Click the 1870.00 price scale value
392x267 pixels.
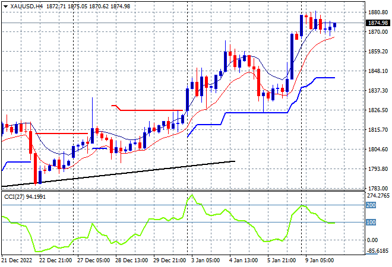coord(378,31)
